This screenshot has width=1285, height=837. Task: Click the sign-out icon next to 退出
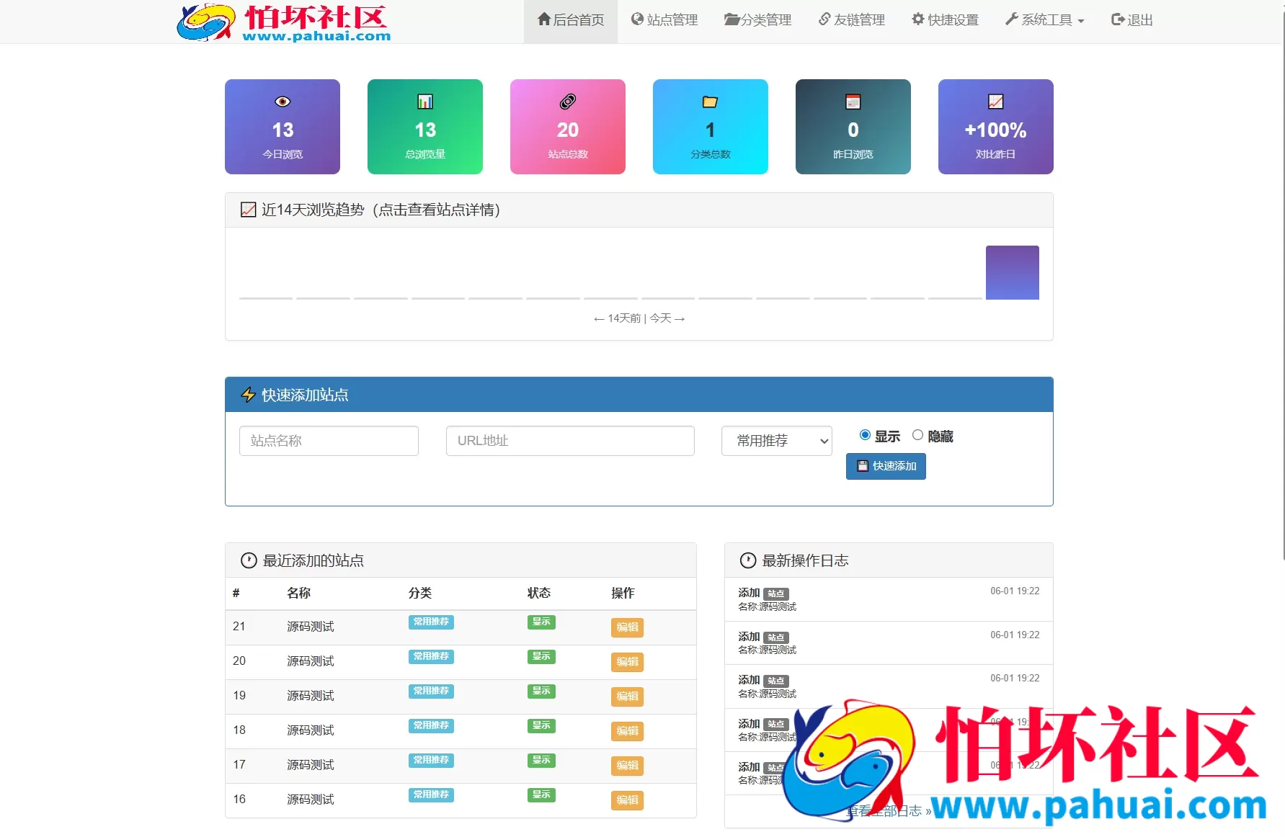(x=1118, y=19)
